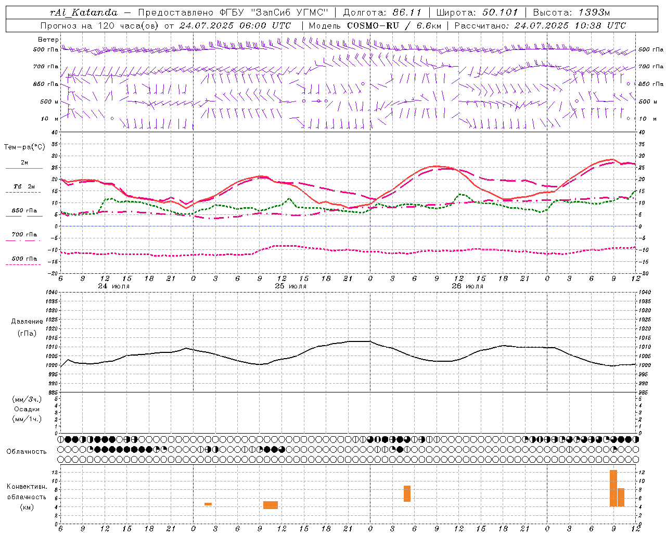The image size is (666, 533).
Task: Click the (мм/1ч.) precipitation unit label
Action: (x=27, y=419)
